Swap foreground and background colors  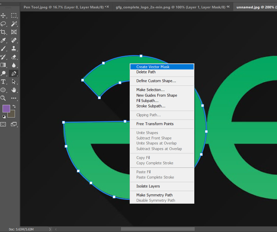click(x=14, y=106)
